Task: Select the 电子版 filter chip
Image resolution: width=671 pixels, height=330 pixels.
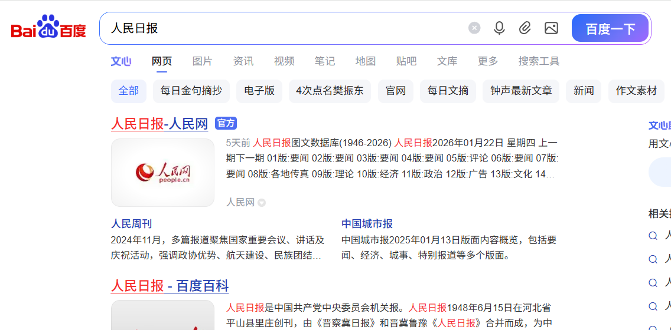Action: 259,91
